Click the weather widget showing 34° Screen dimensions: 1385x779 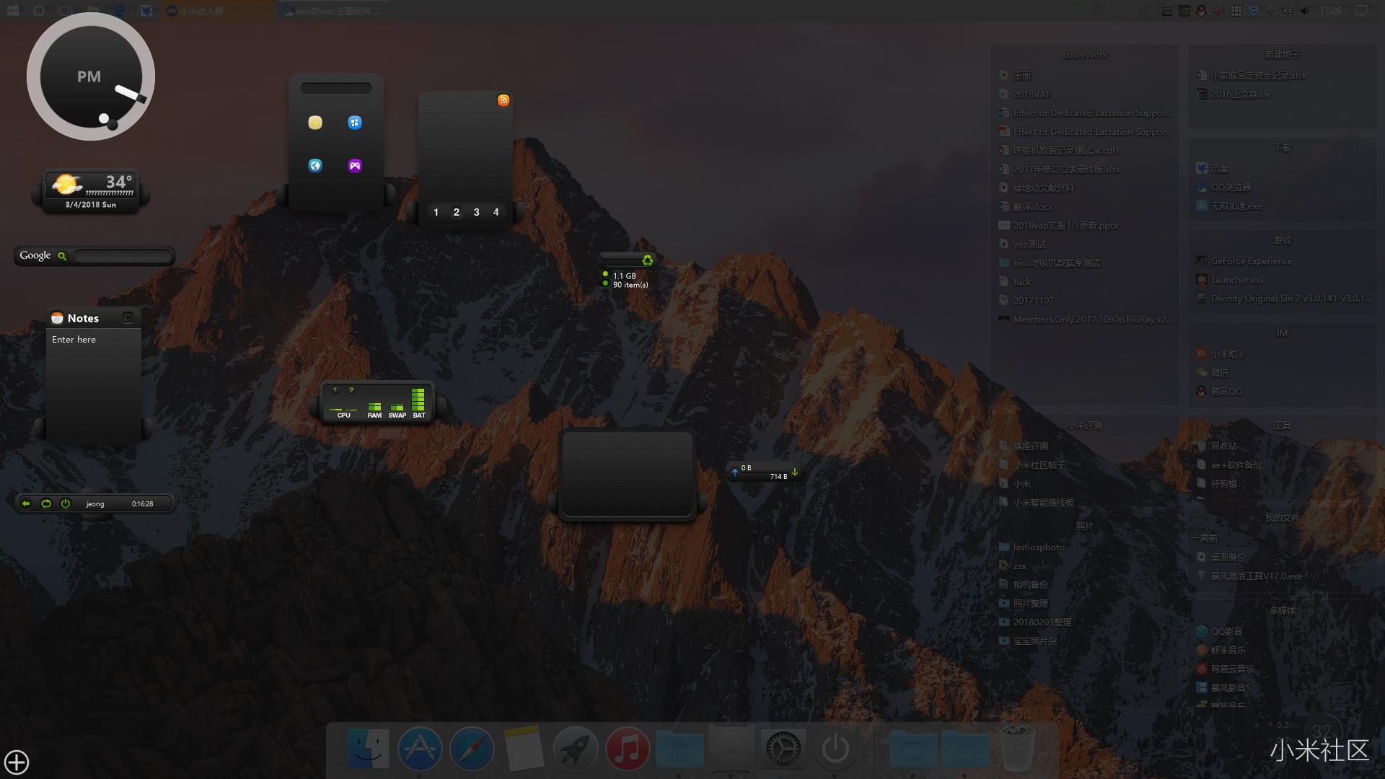tap(91, 185)
